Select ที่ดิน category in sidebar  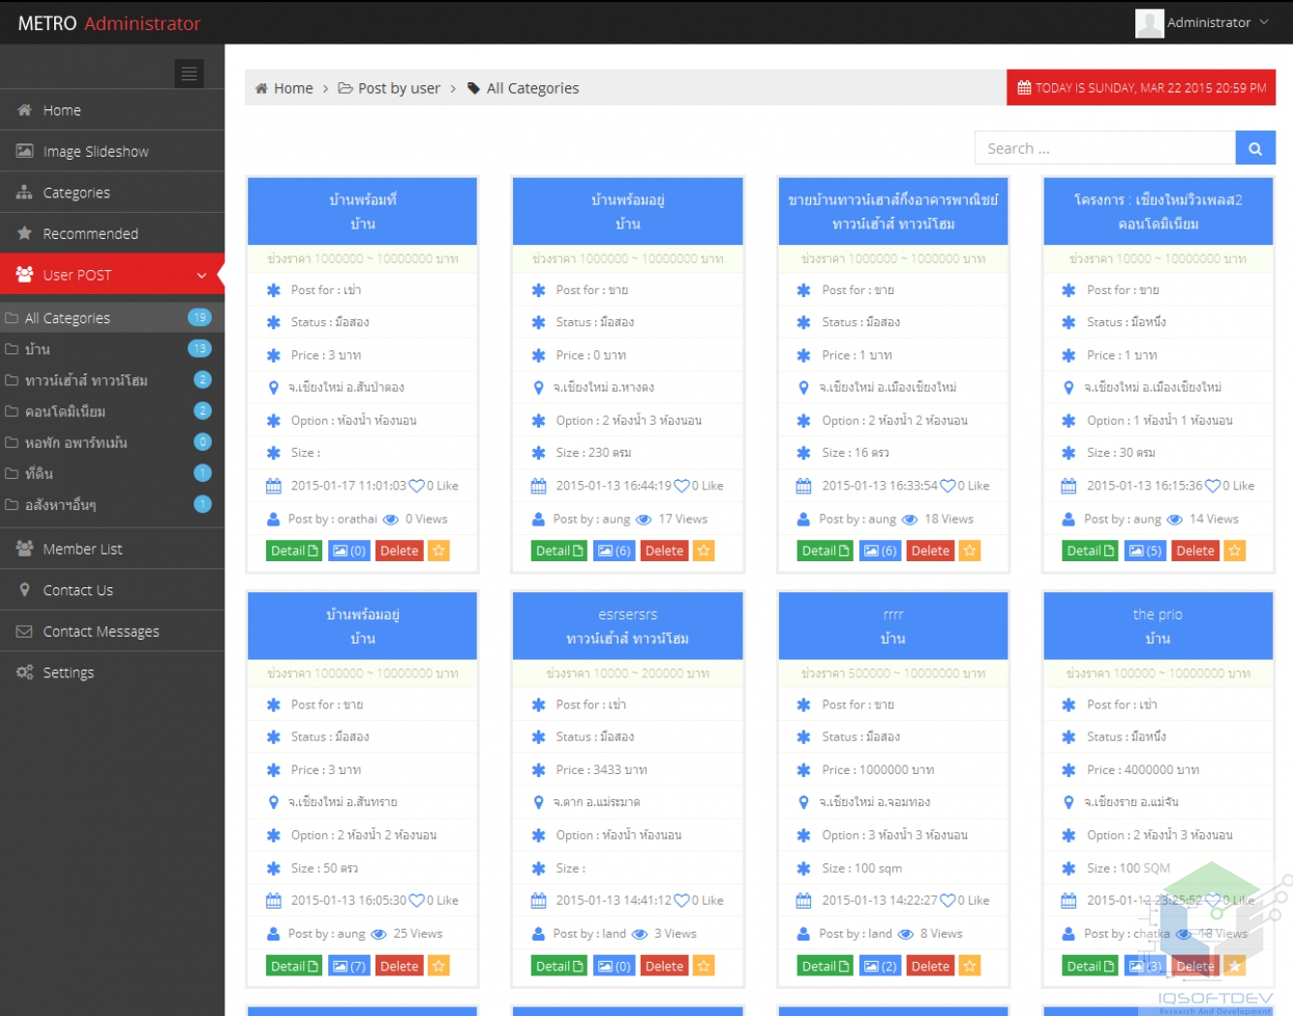click(112, 472)
